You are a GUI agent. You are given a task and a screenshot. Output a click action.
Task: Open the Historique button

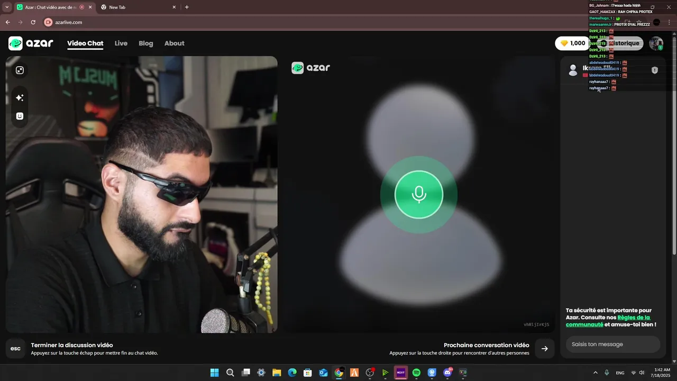tap(621, 43)
